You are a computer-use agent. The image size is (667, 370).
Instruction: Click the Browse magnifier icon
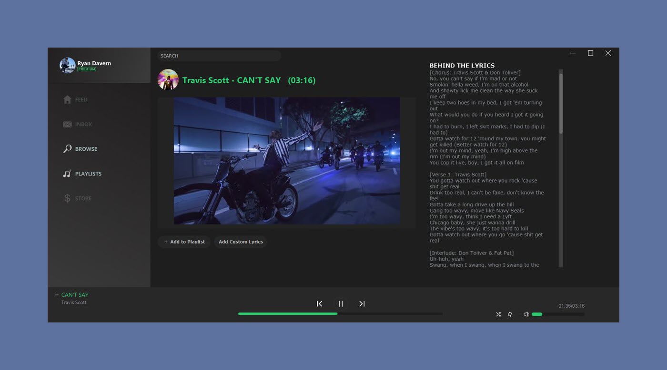point(67,149)
